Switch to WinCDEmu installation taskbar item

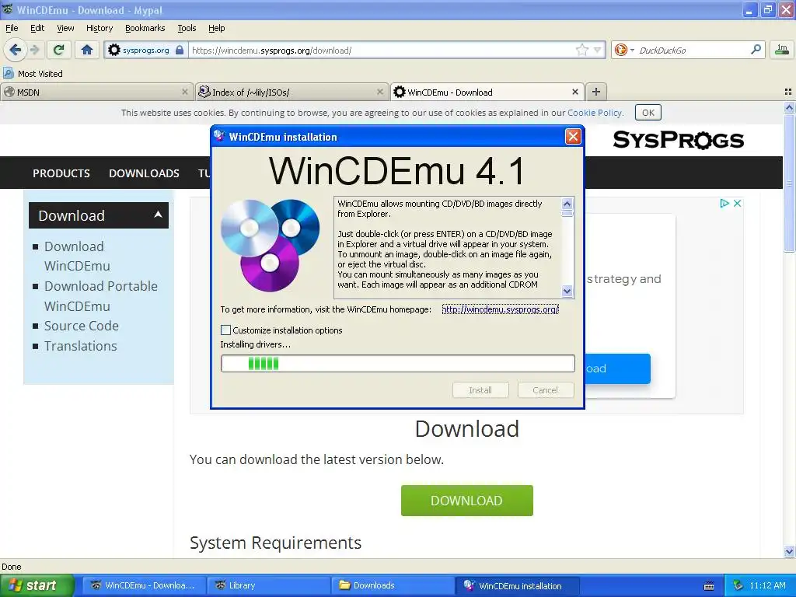pyautogui.click(x=516, y=585)
